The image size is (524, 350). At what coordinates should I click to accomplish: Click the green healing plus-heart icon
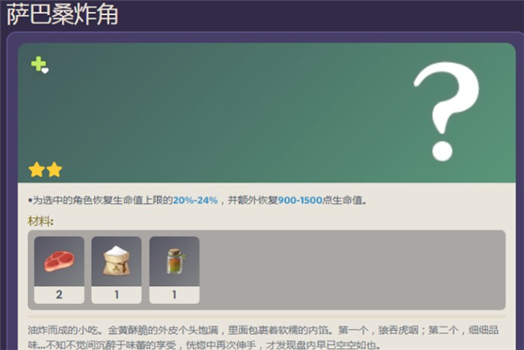[x=39, y=65]
